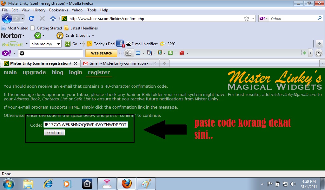Open the Bookmarks menu
325x190 pixels.
58,10
